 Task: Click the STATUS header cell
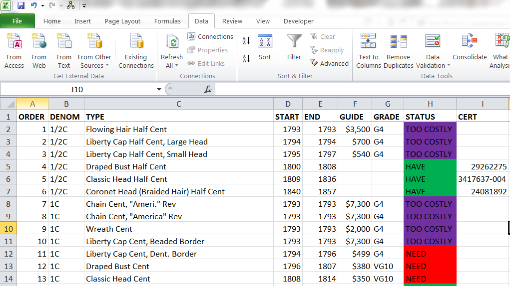tap(430, 117)
